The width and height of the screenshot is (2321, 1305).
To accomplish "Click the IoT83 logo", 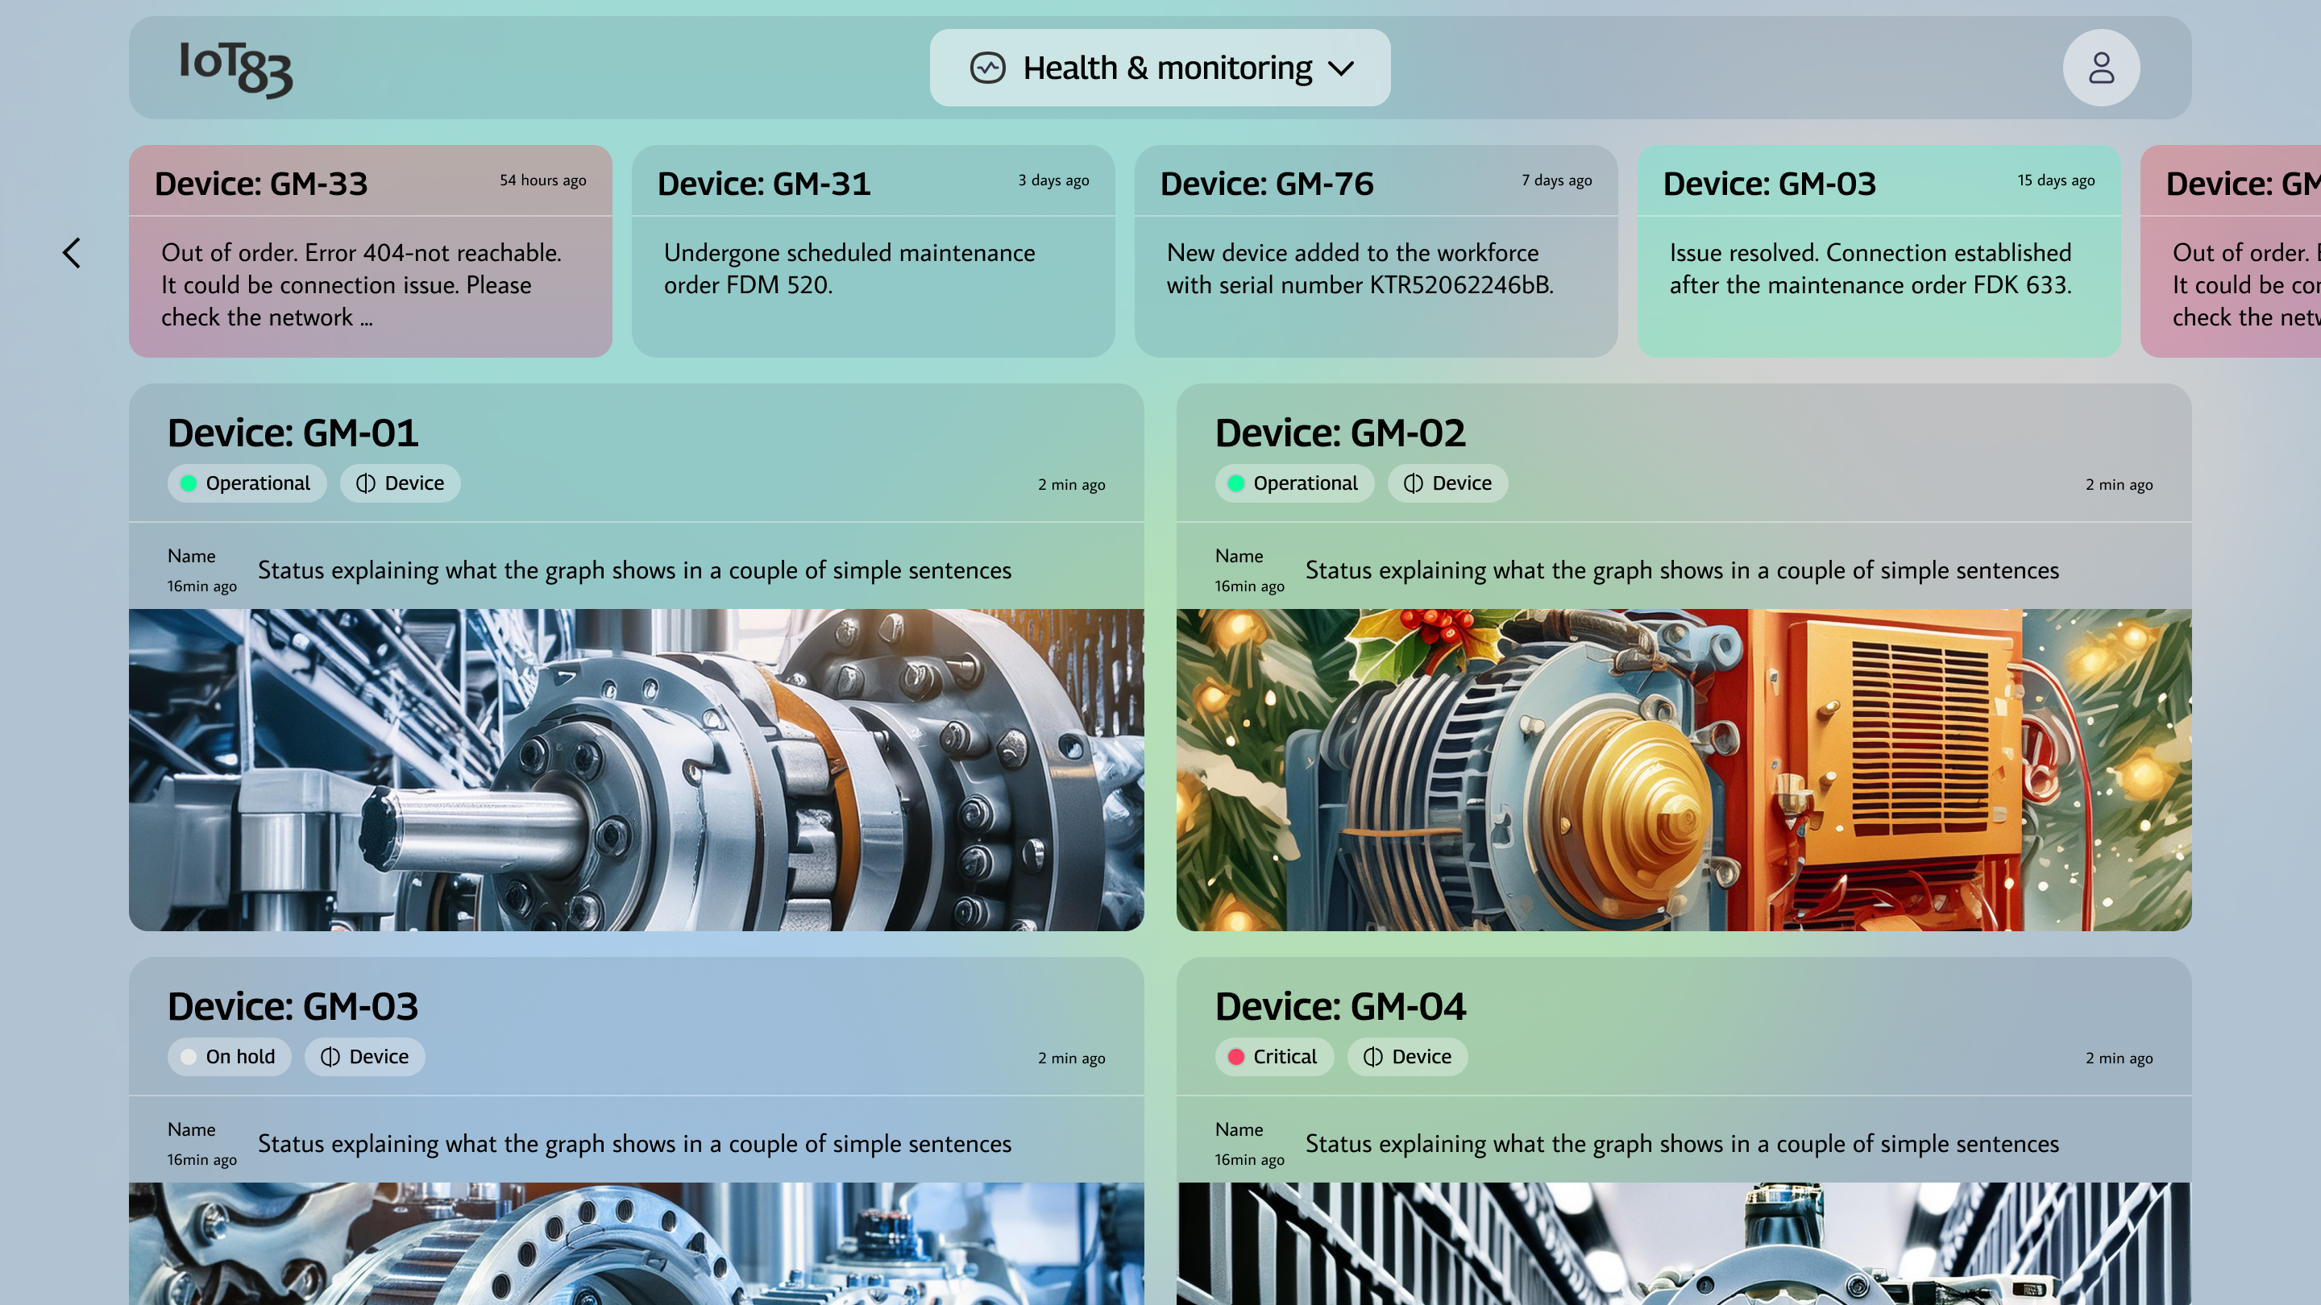I will [x=236, y=68].
